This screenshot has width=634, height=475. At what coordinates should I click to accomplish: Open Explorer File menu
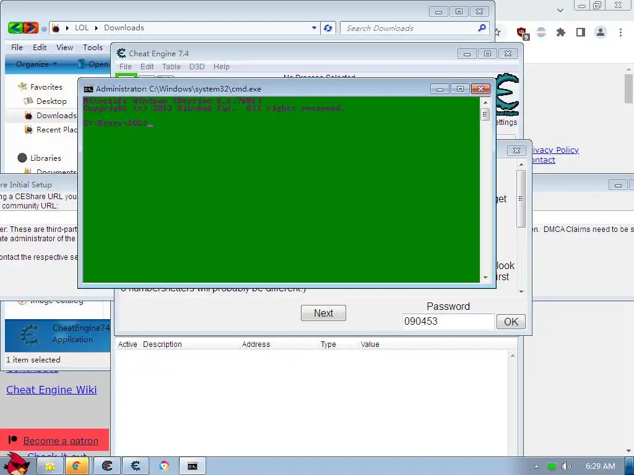click(17, 47)
